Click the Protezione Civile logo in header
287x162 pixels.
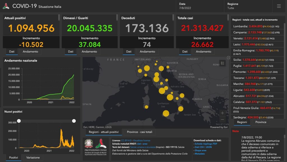6,6
